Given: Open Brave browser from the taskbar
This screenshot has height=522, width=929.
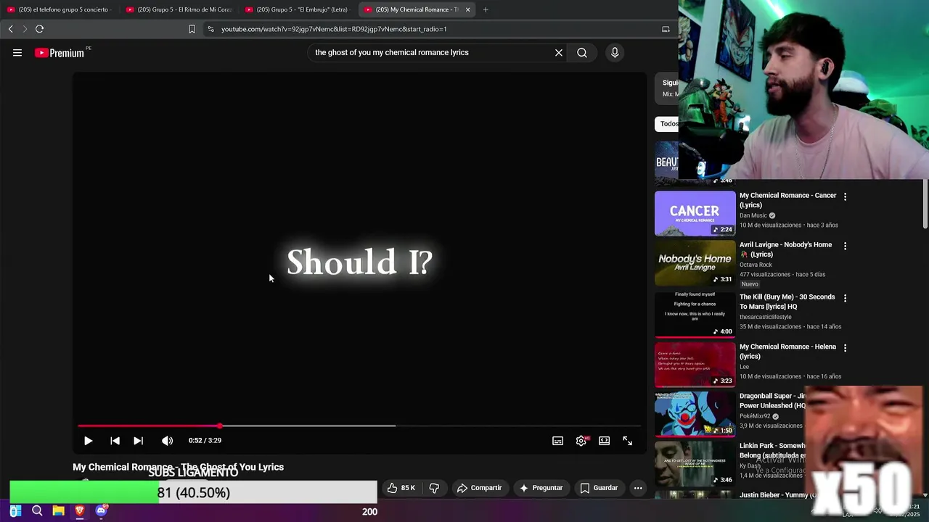Looking at the screenshot, I should tap(80, 511).
